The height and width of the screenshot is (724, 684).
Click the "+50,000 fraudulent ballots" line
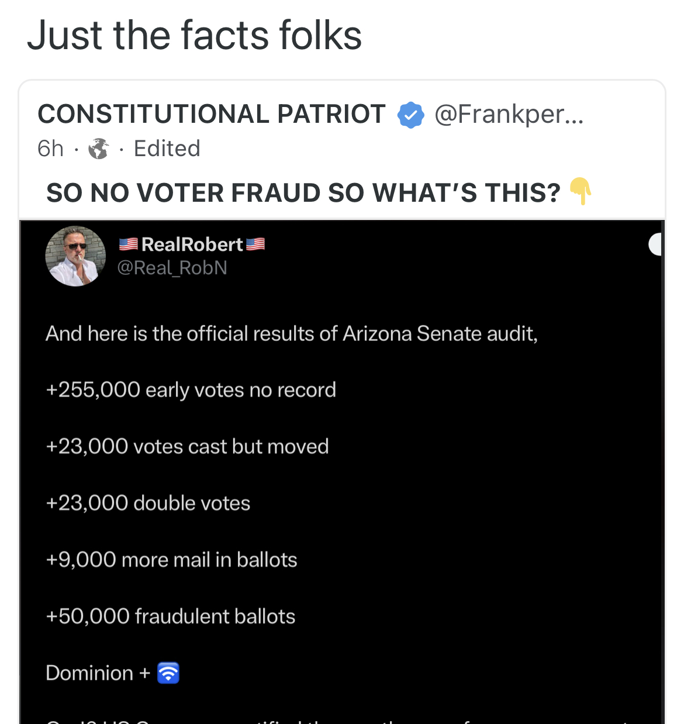click(170, 616)
